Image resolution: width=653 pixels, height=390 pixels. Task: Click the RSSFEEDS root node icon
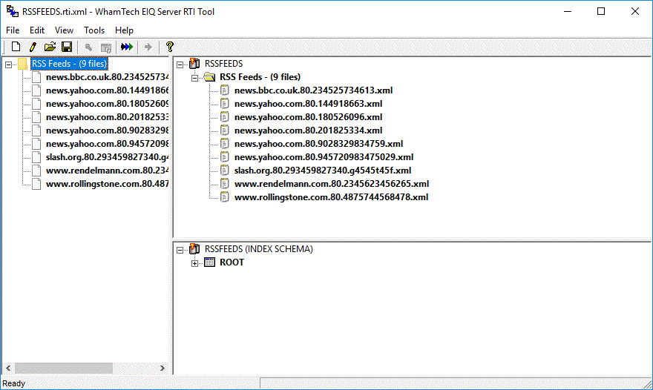(194, 63)
